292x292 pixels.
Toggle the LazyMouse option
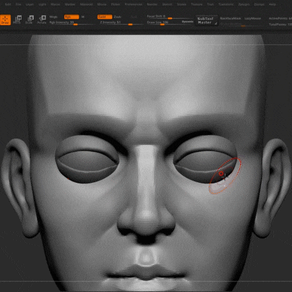tap(252, 18)
